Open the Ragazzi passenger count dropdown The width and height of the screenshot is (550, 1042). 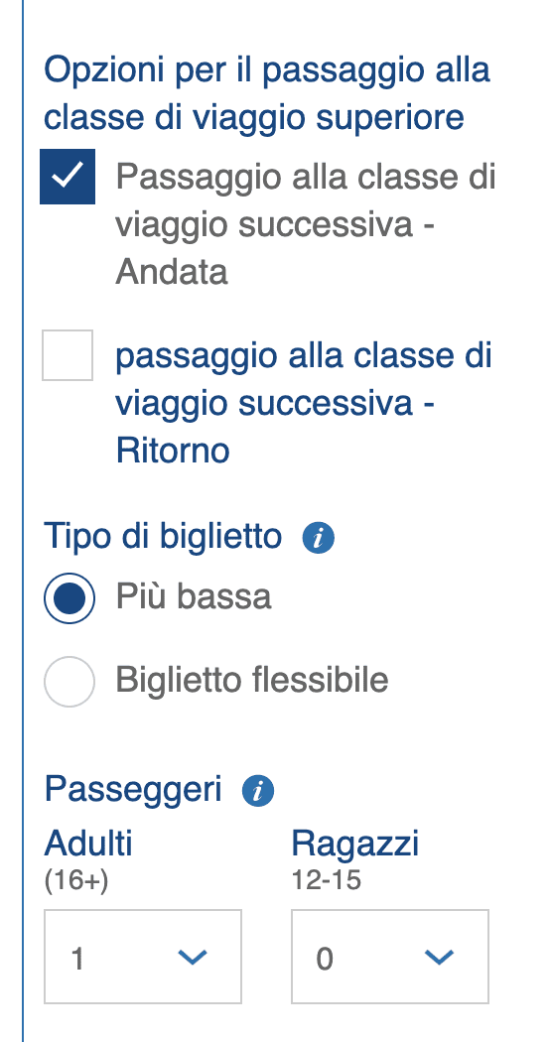coord(390,957)
